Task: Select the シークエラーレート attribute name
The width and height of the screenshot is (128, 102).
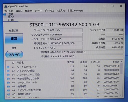Action: (27, 82)
